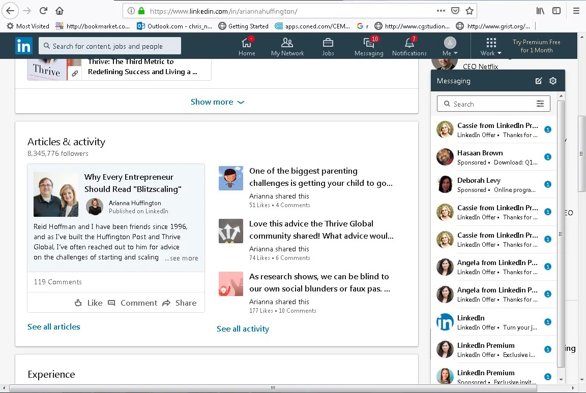The width and height of the screenshot is (586, 393).
Task: Open Deborah Levy message conversation
Action: (493, 185)
